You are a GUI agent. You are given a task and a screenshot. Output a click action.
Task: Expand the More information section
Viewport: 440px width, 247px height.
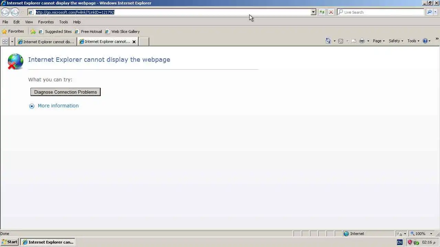[58, 106]
